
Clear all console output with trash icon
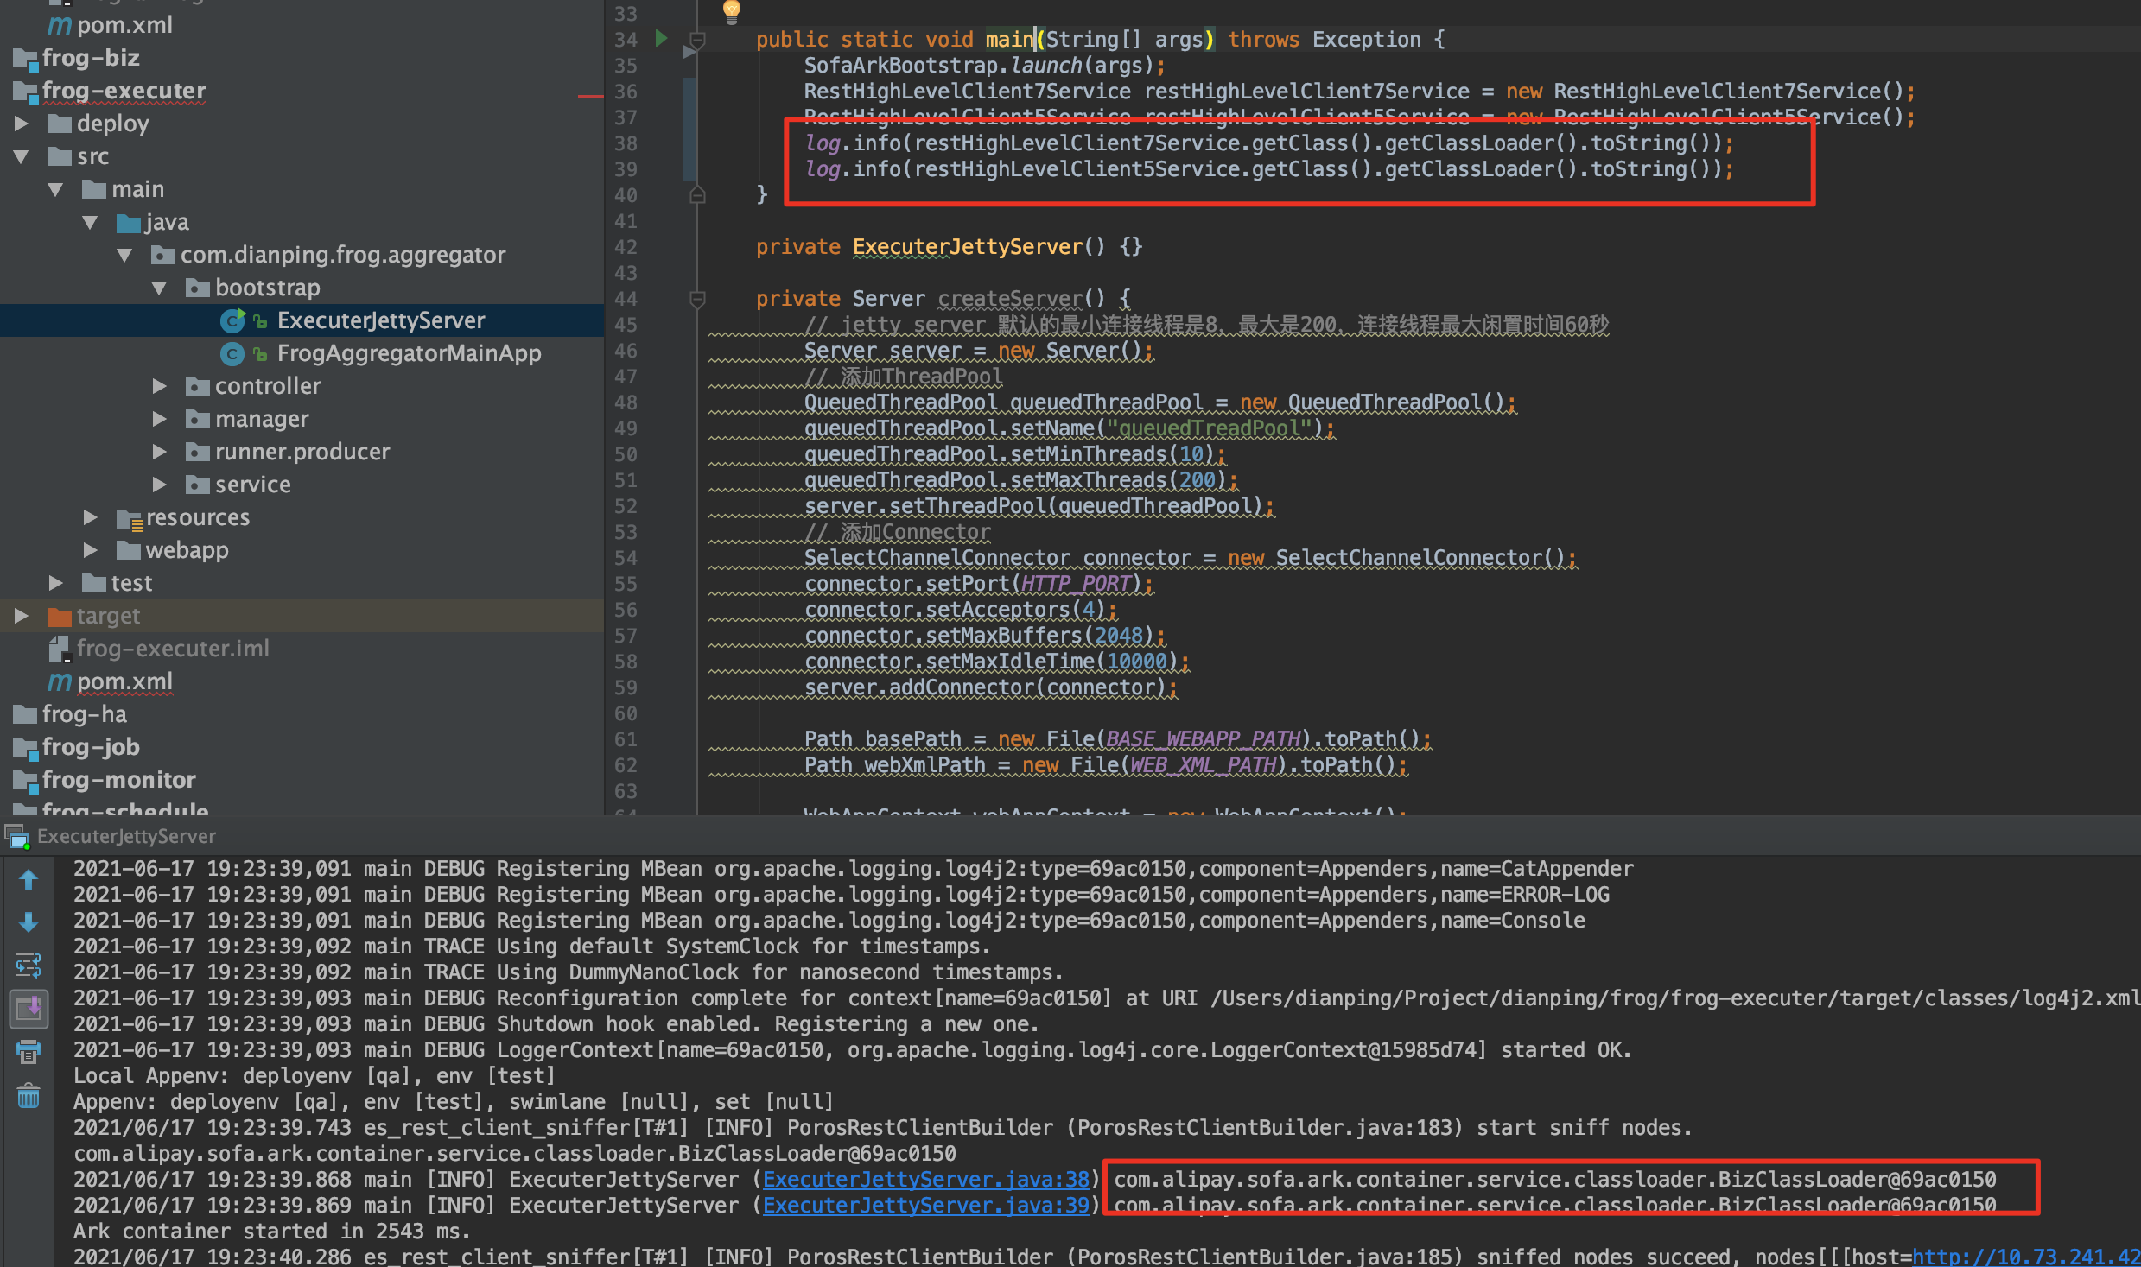29,1095
